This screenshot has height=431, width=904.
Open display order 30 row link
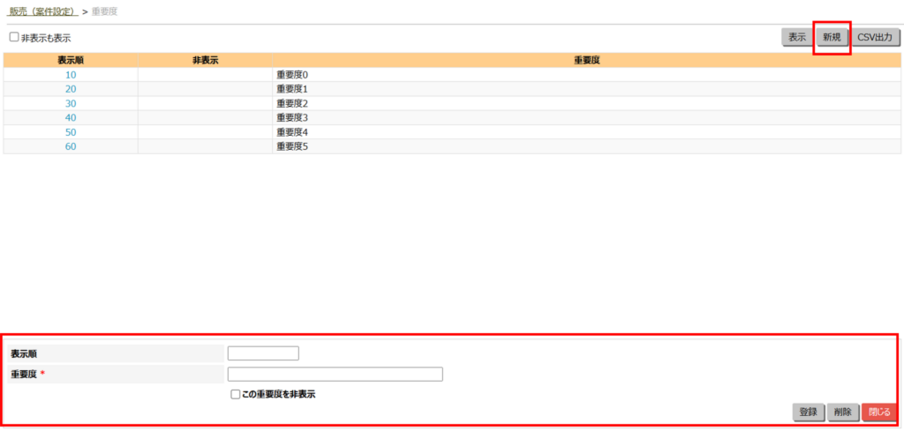pos(71,103)
